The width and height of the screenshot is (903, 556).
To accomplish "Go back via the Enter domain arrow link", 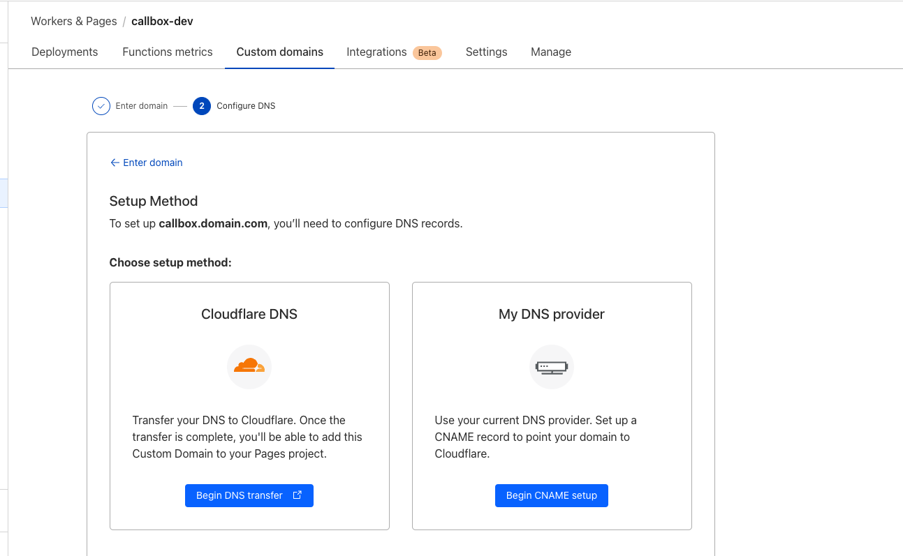I will click(146, 163).
